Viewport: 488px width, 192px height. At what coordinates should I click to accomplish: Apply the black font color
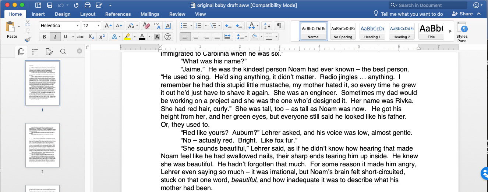[142, 37]
